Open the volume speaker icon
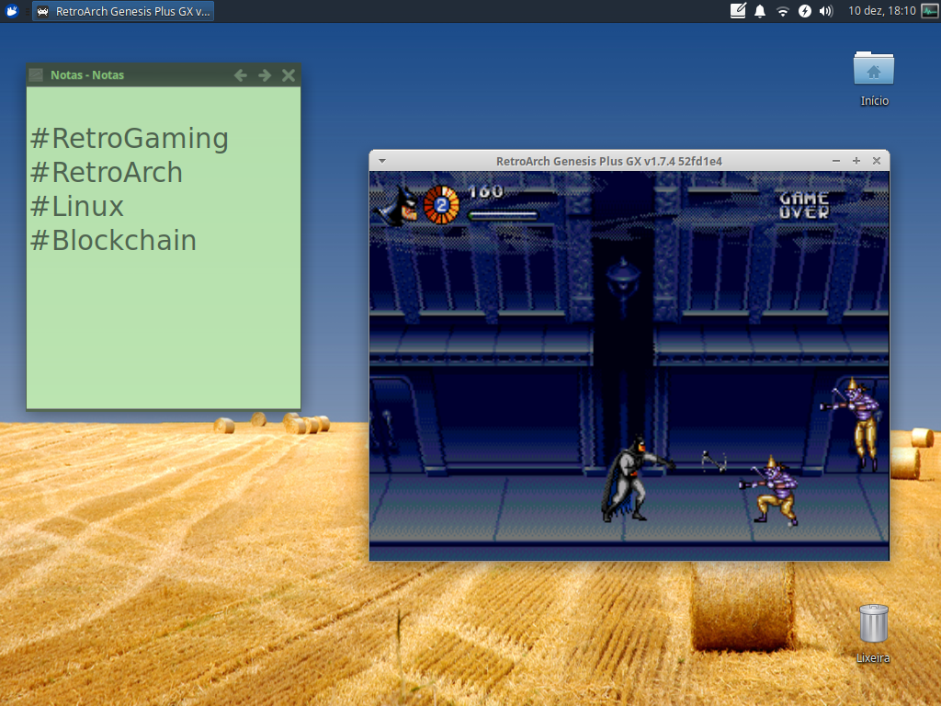The image size is (941, 706). [x=826, y=11]
